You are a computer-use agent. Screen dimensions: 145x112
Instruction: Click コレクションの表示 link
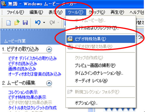coord(23,92)
